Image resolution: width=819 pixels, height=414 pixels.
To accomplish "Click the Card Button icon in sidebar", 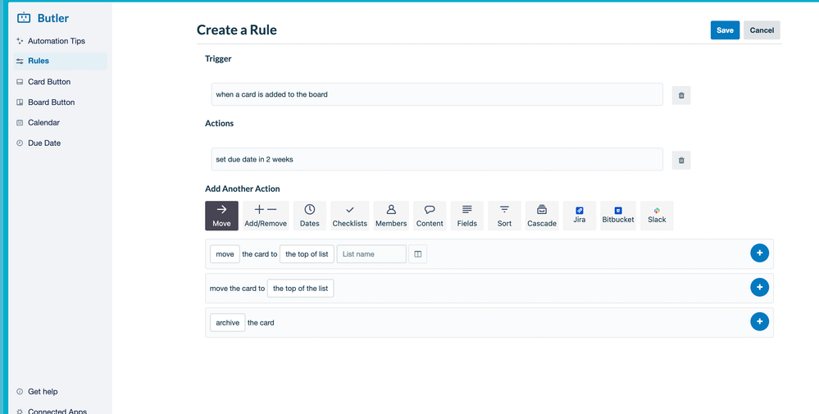I will coord(20,82).
